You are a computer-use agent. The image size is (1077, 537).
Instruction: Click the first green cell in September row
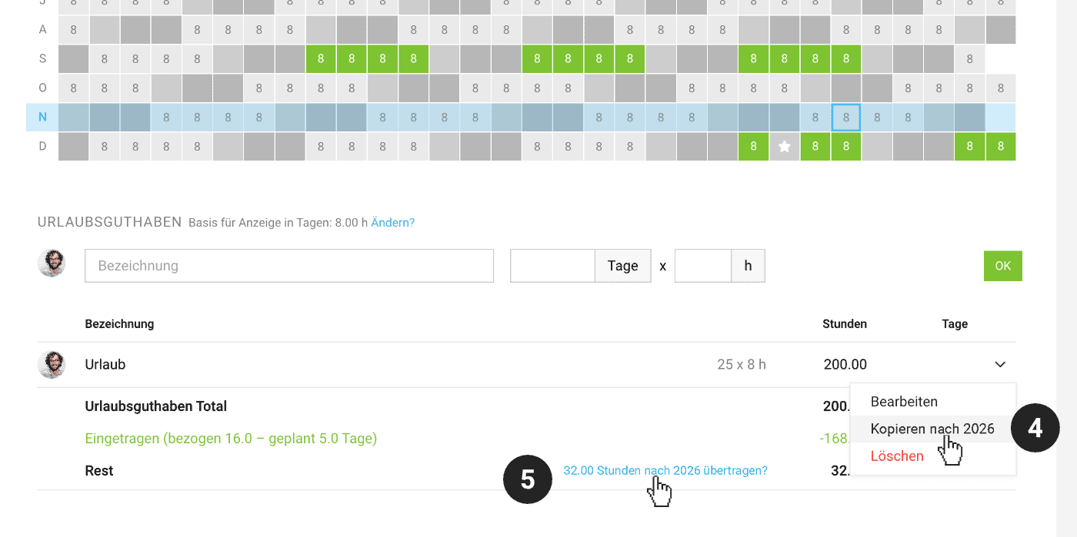pos(321,59)
